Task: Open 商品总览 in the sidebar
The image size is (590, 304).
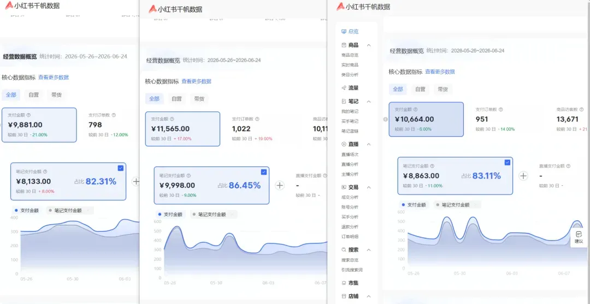Action: click(350, 55)
